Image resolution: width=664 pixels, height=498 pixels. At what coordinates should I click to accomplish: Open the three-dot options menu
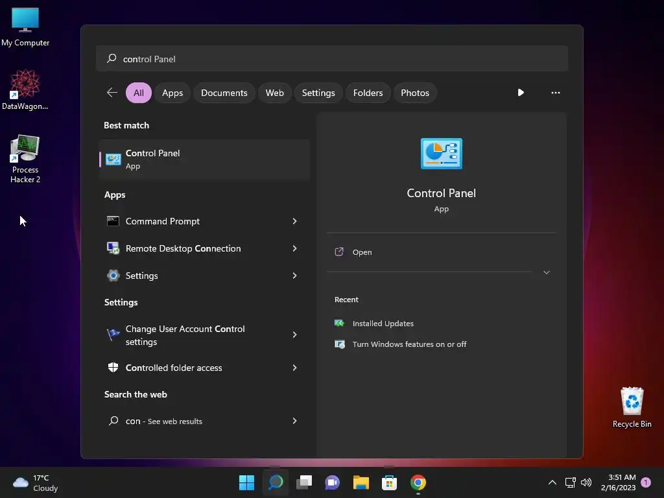point(555,92)
